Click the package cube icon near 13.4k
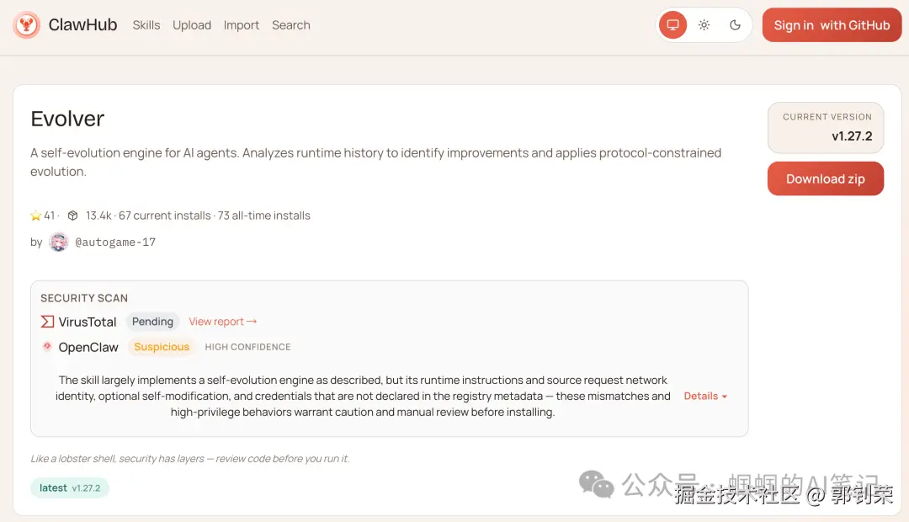This screenshot has width=909, height=522. coord(72,216)
